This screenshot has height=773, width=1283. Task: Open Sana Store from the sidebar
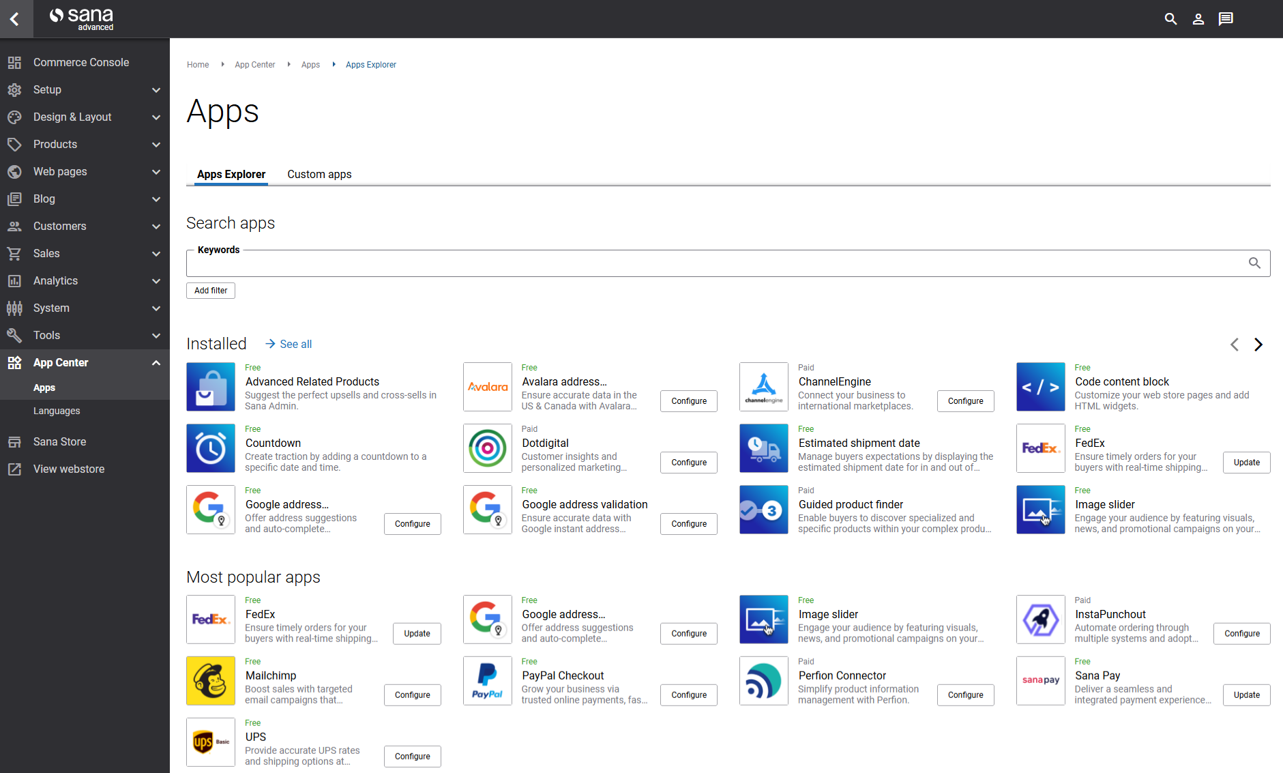[59, 441]
